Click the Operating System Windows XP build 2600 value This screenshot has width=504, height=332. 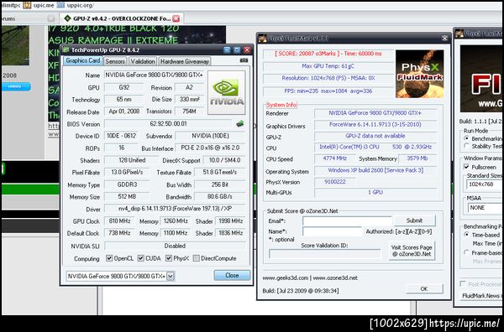click(x=375, y=170)
